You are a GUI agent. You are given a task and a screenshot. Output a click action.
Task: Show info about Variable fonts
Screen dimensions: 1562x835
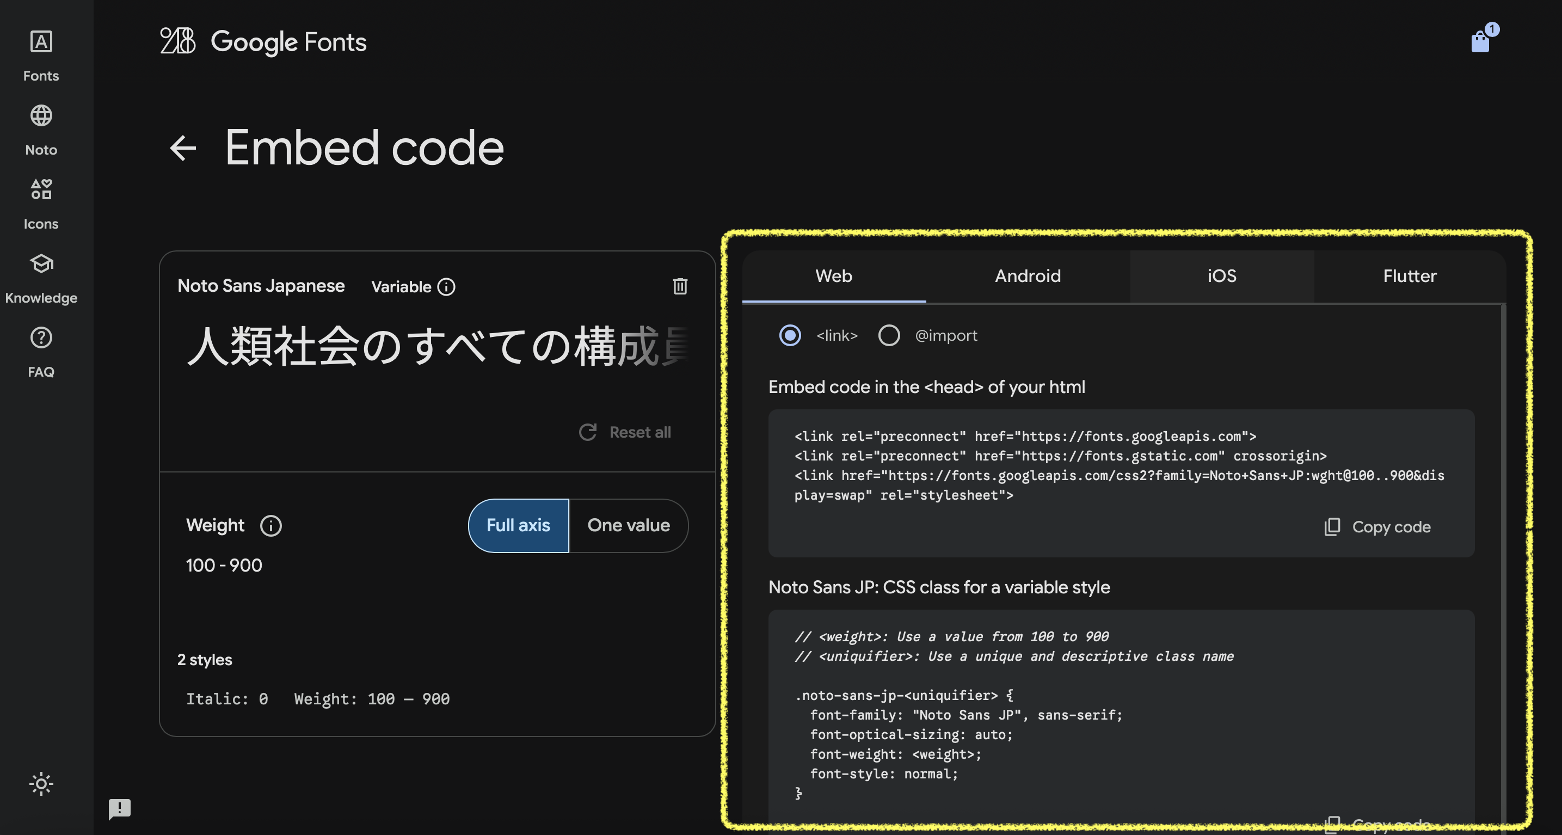(446, 287)
